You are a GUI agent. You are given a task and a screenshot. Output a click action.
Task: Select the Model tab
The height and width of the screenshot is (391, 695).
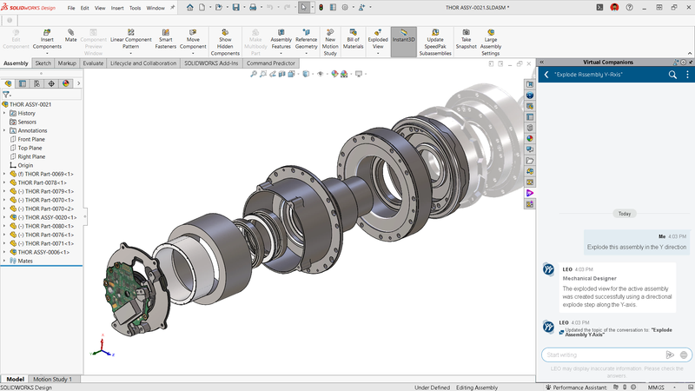15,379
